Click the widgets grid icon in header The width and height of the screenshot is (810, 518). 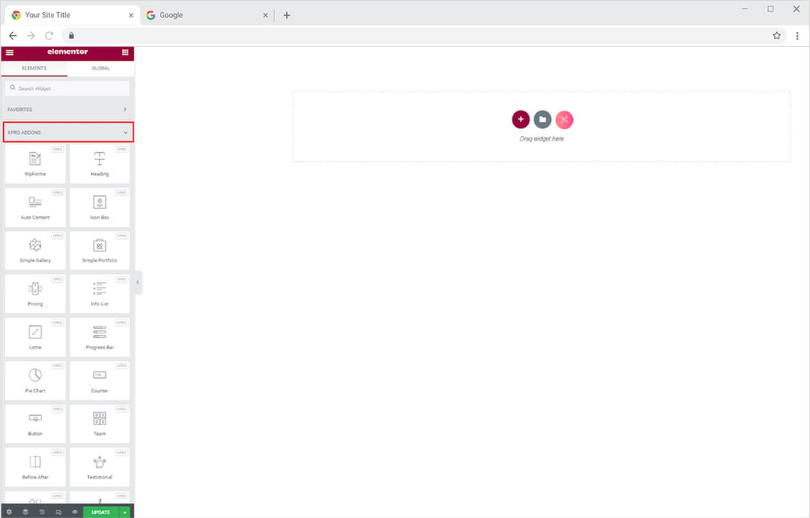tap(125, 52)
